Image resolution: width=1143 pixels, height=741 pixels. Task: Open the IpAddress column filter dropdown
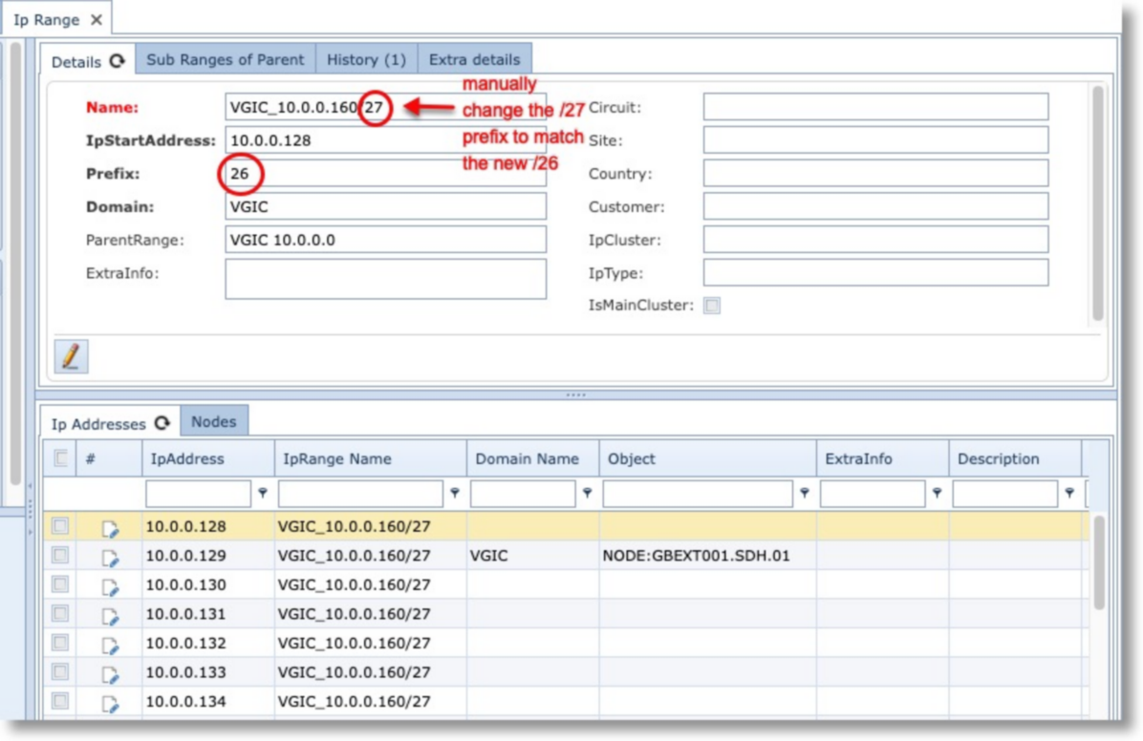click(263, 494)
